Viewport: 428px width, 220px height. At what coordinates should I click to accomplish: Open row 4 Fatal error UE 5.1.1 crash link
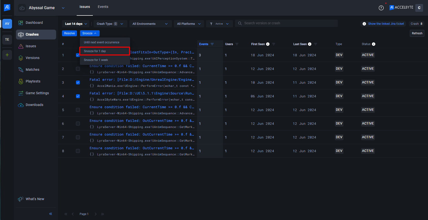click(x=142, y=93)
